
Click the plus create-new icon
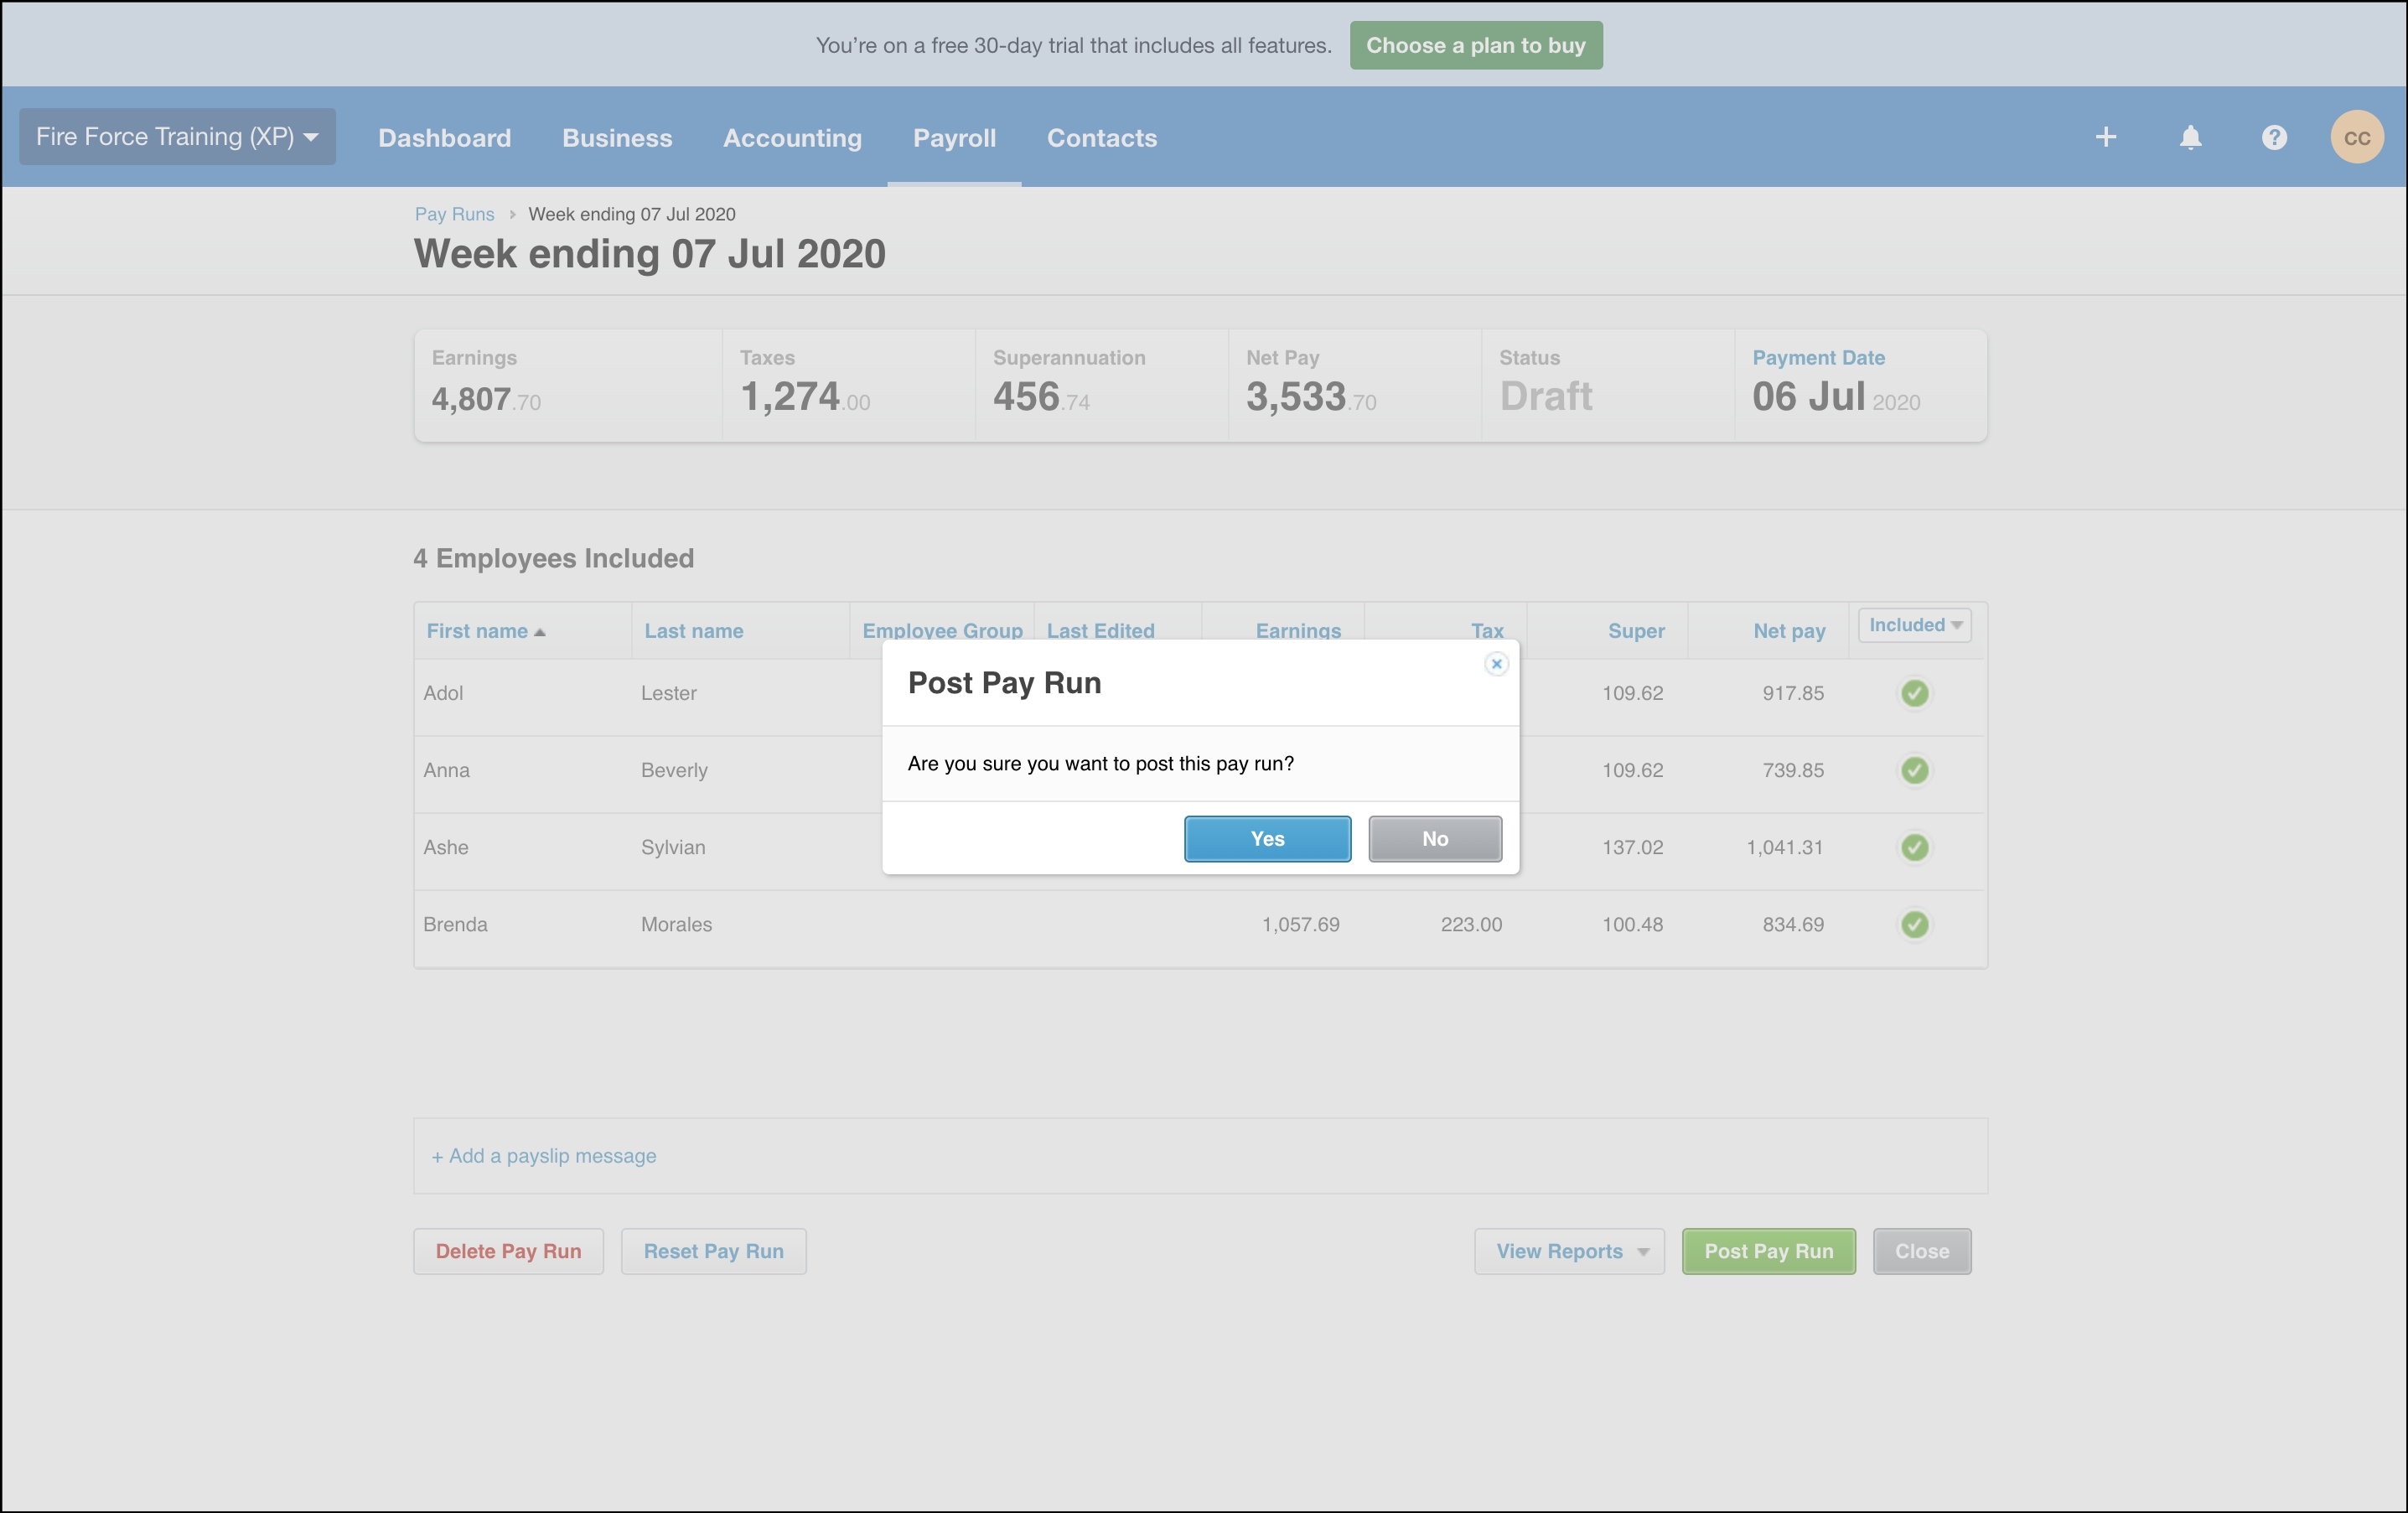click(x=2105, y=137)
